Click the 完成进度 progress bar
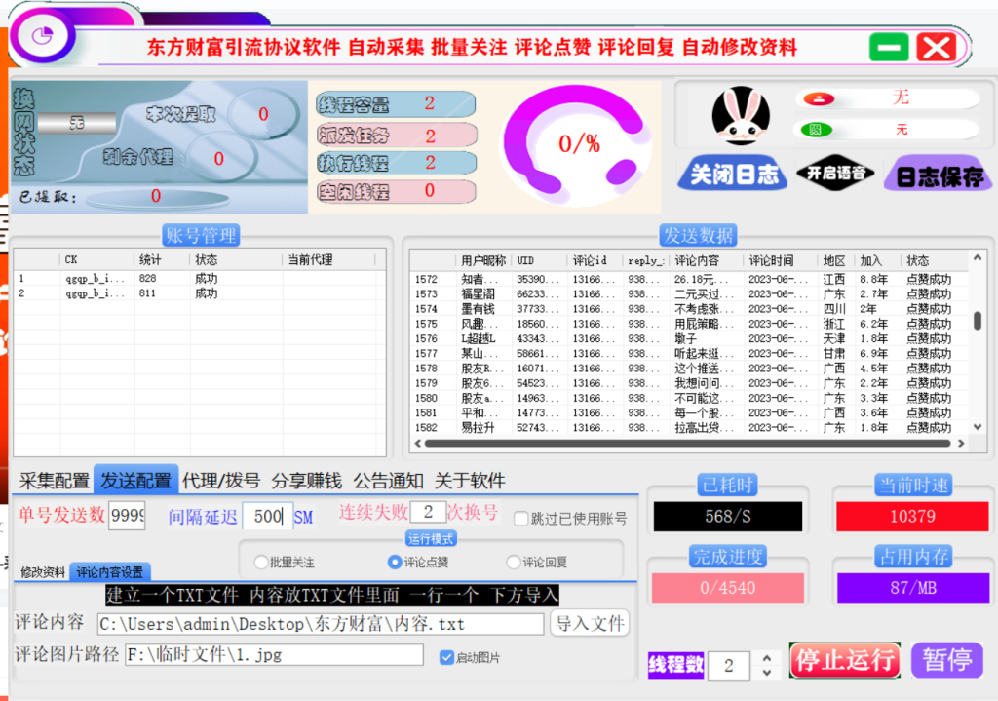998x701 pixels. 727,585
